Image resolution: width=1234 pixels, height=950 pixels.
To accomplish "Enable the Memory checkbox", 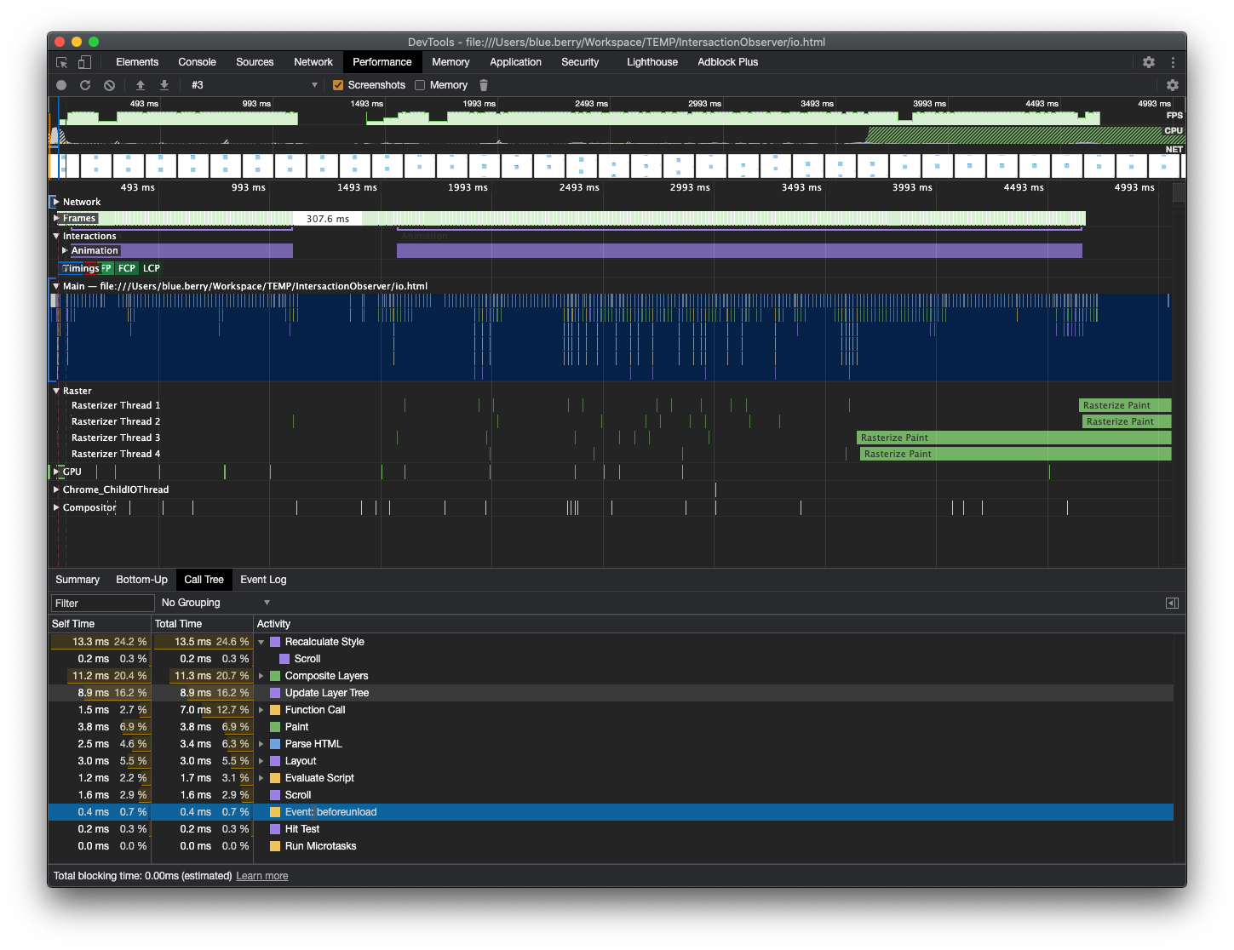I will click(420, 85).
